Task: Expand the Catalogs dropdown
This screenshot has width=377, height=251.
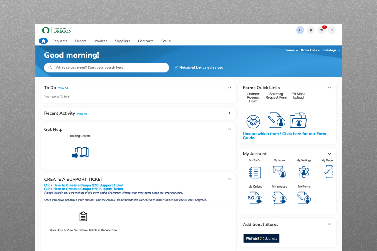Action: [x=331, y=50]
